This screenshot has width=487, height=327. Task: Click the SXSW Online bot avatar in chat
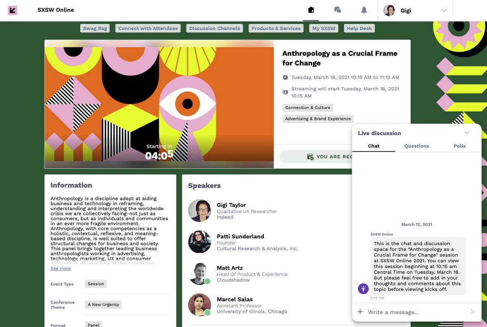click(x=363, y=289)
